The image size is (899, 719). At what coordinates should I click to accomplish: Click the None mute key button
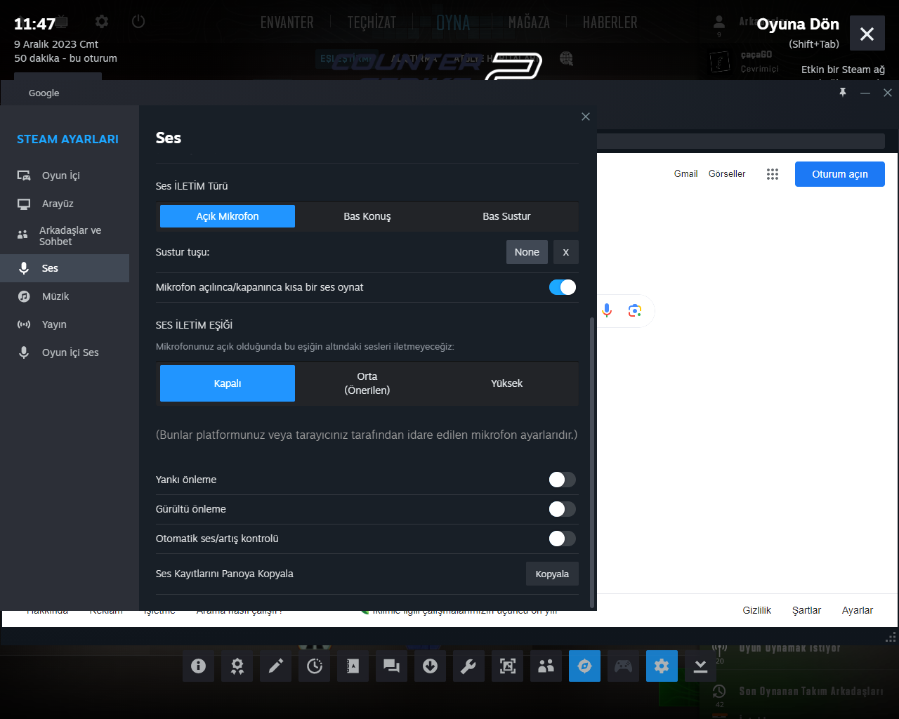[527, 252]
